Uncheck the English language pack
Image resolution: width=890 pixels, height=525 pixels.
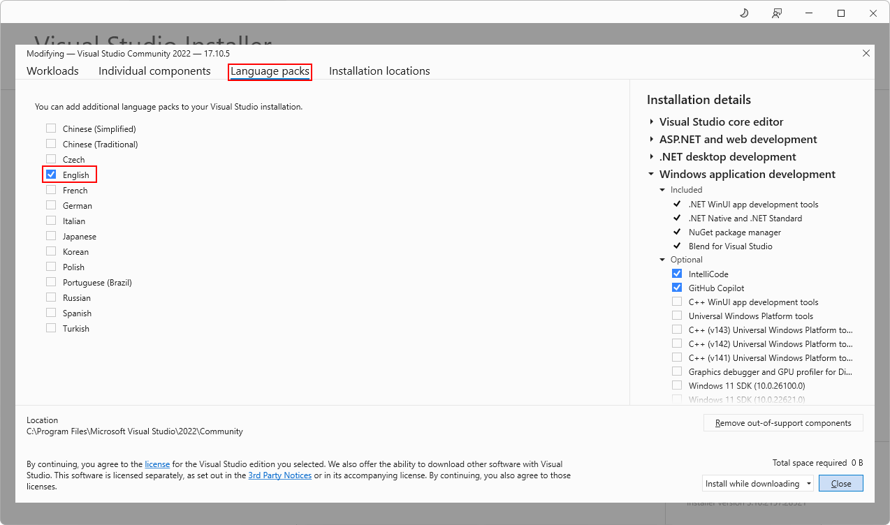[x=50, y=175]
